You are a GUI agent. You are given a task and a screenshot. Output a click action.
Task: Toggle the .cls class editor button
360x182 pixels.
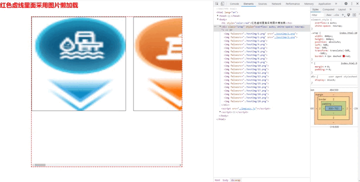(336, 15)
